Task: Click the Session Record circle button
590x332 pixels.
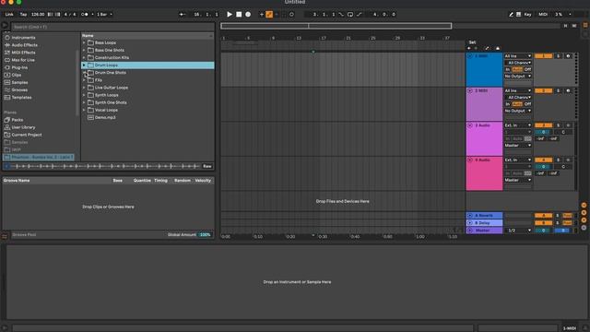Action: click(291, 15)
